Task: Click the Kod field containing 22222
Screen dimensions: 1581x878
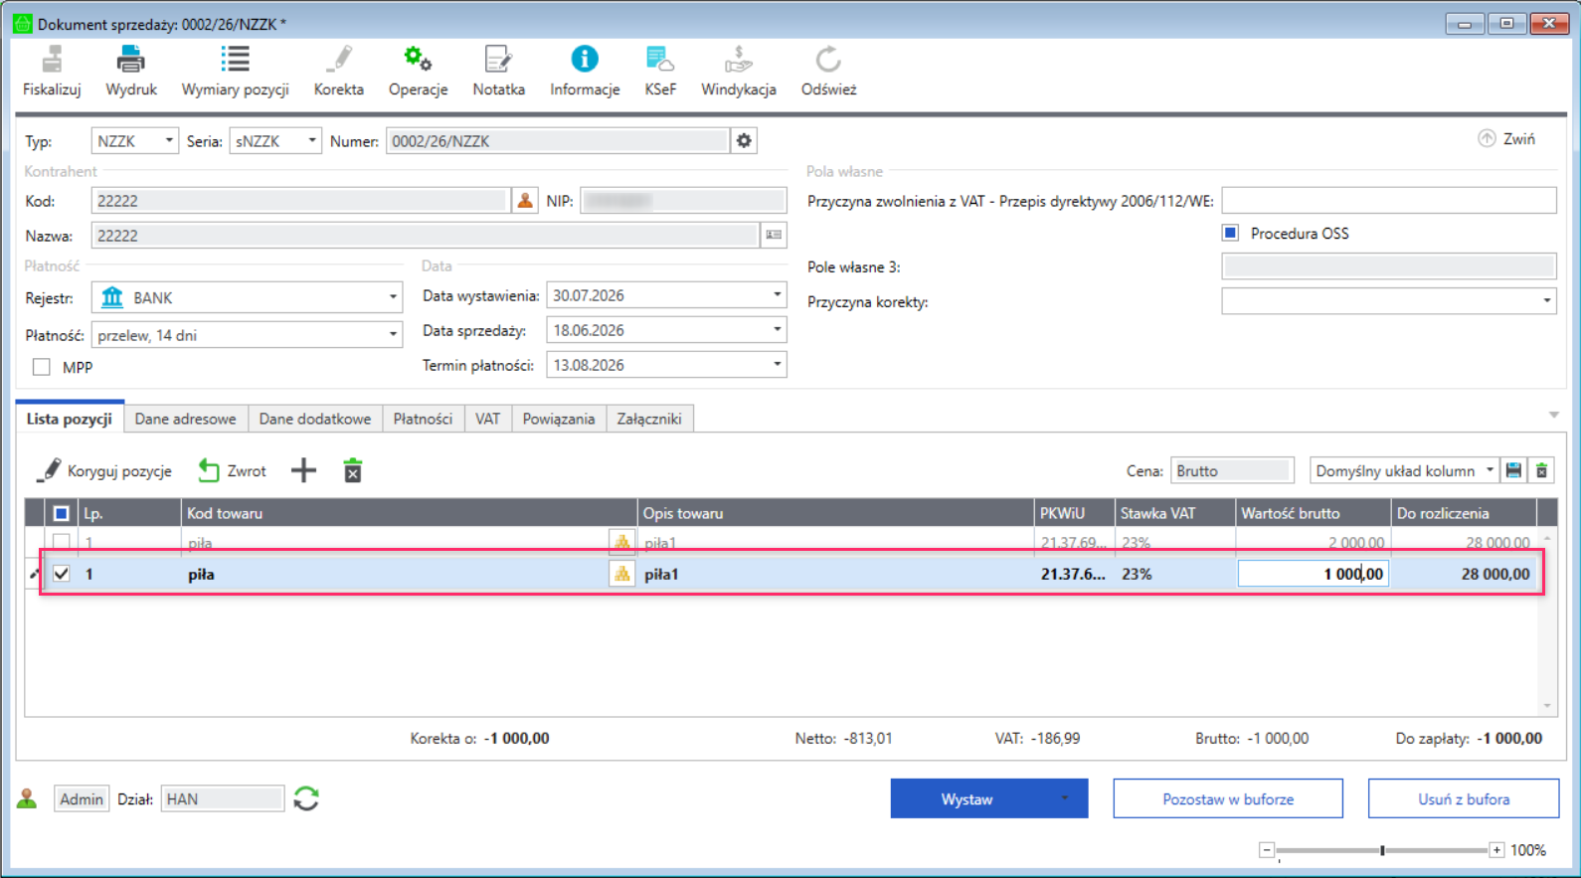Action: coord(300,201)
